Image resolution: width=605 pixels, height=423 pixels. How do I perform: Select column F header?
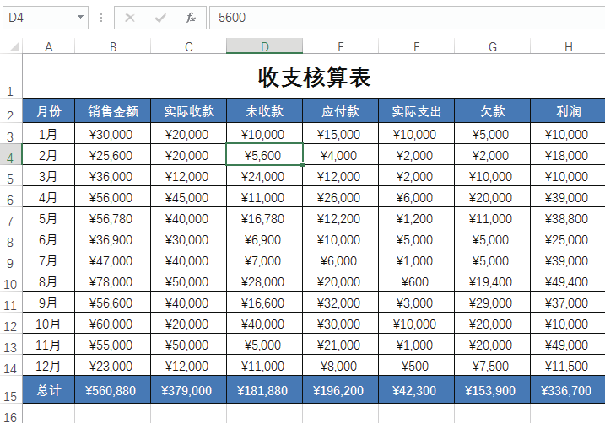(x=417, y=46)
